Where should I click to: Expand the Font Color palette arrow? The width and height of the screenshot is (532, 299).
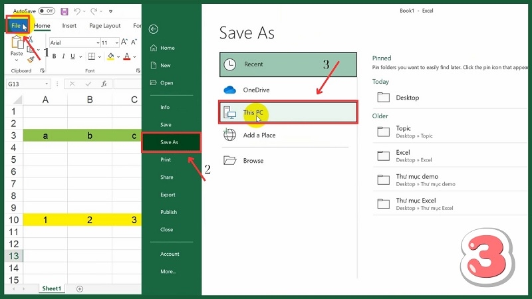[x=135, y=57]
